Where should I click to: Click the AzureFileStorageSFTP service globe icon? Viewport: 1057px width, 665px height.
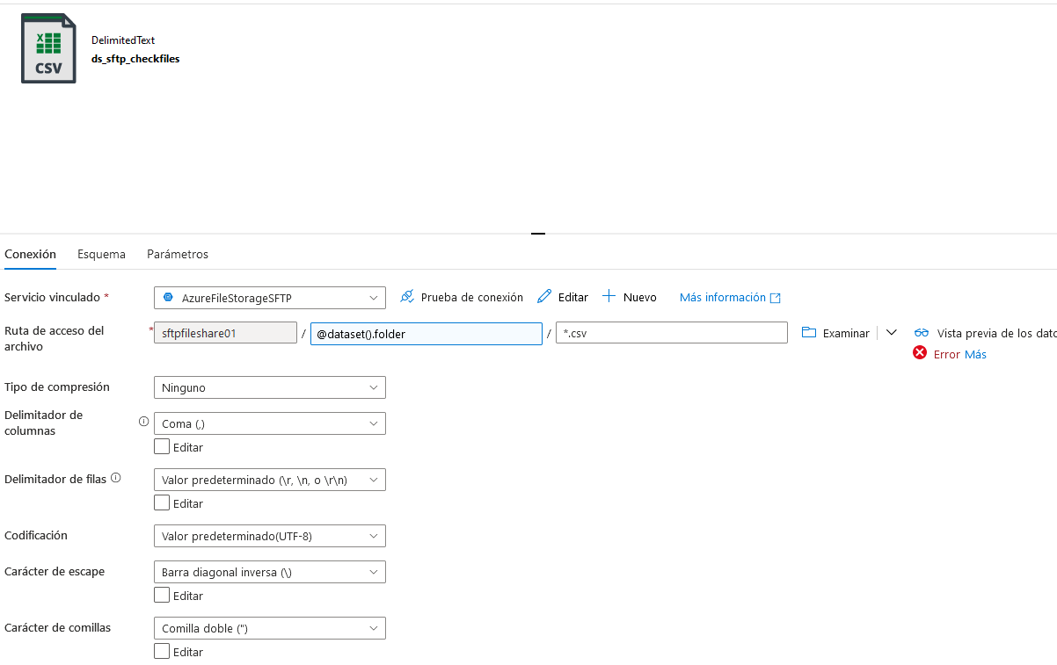tap(168, 298)
